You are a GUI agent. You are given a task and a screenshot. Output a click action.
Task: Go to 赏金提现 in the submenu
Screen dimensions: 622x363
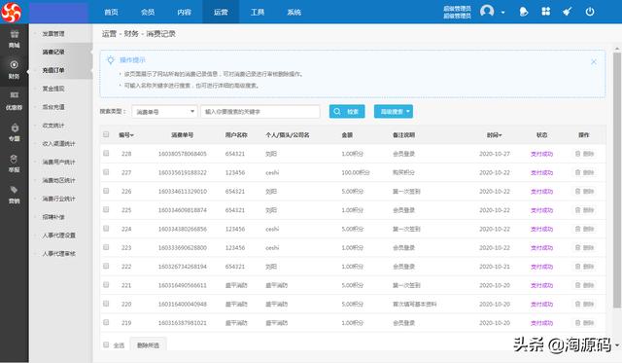53,89
